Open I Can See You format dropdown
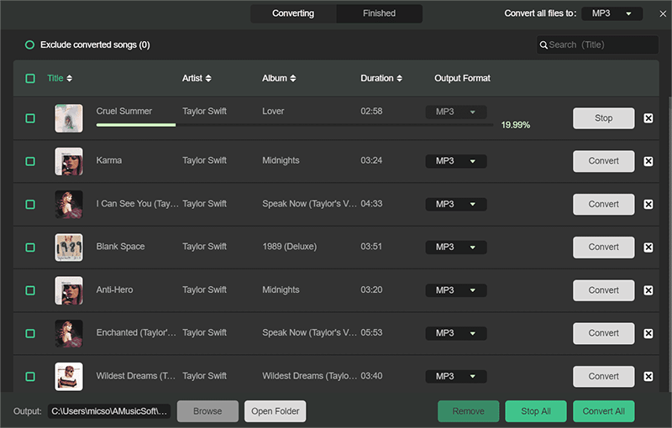672x428 pixels. [455, 204]
